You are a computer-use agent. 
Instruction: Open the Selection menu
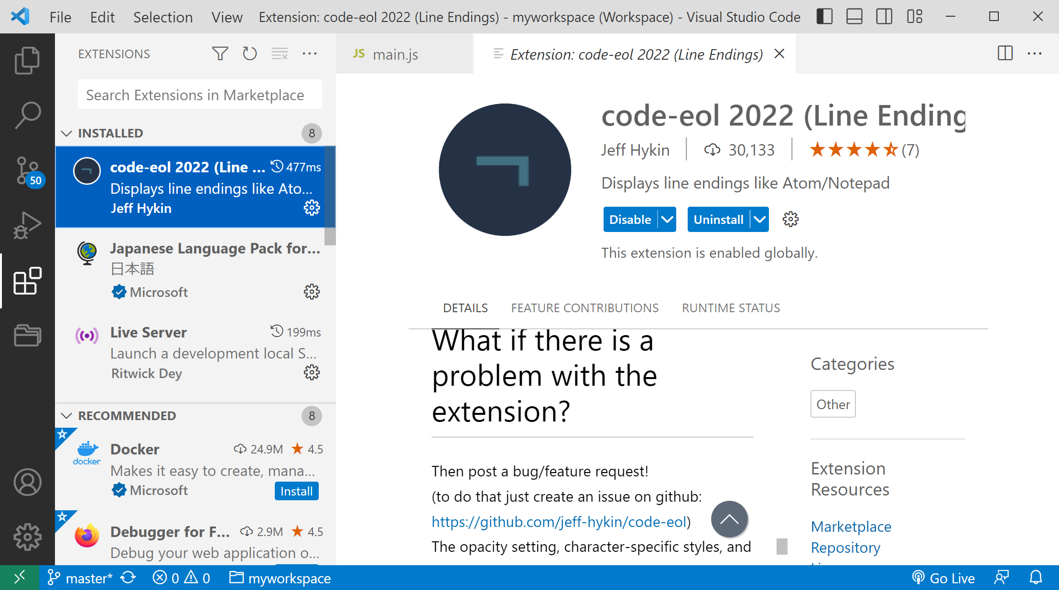(163, 17)
